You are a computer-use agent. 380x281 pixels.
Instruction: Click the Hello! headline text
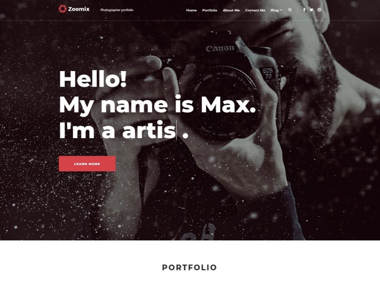(x=93, y=79)
